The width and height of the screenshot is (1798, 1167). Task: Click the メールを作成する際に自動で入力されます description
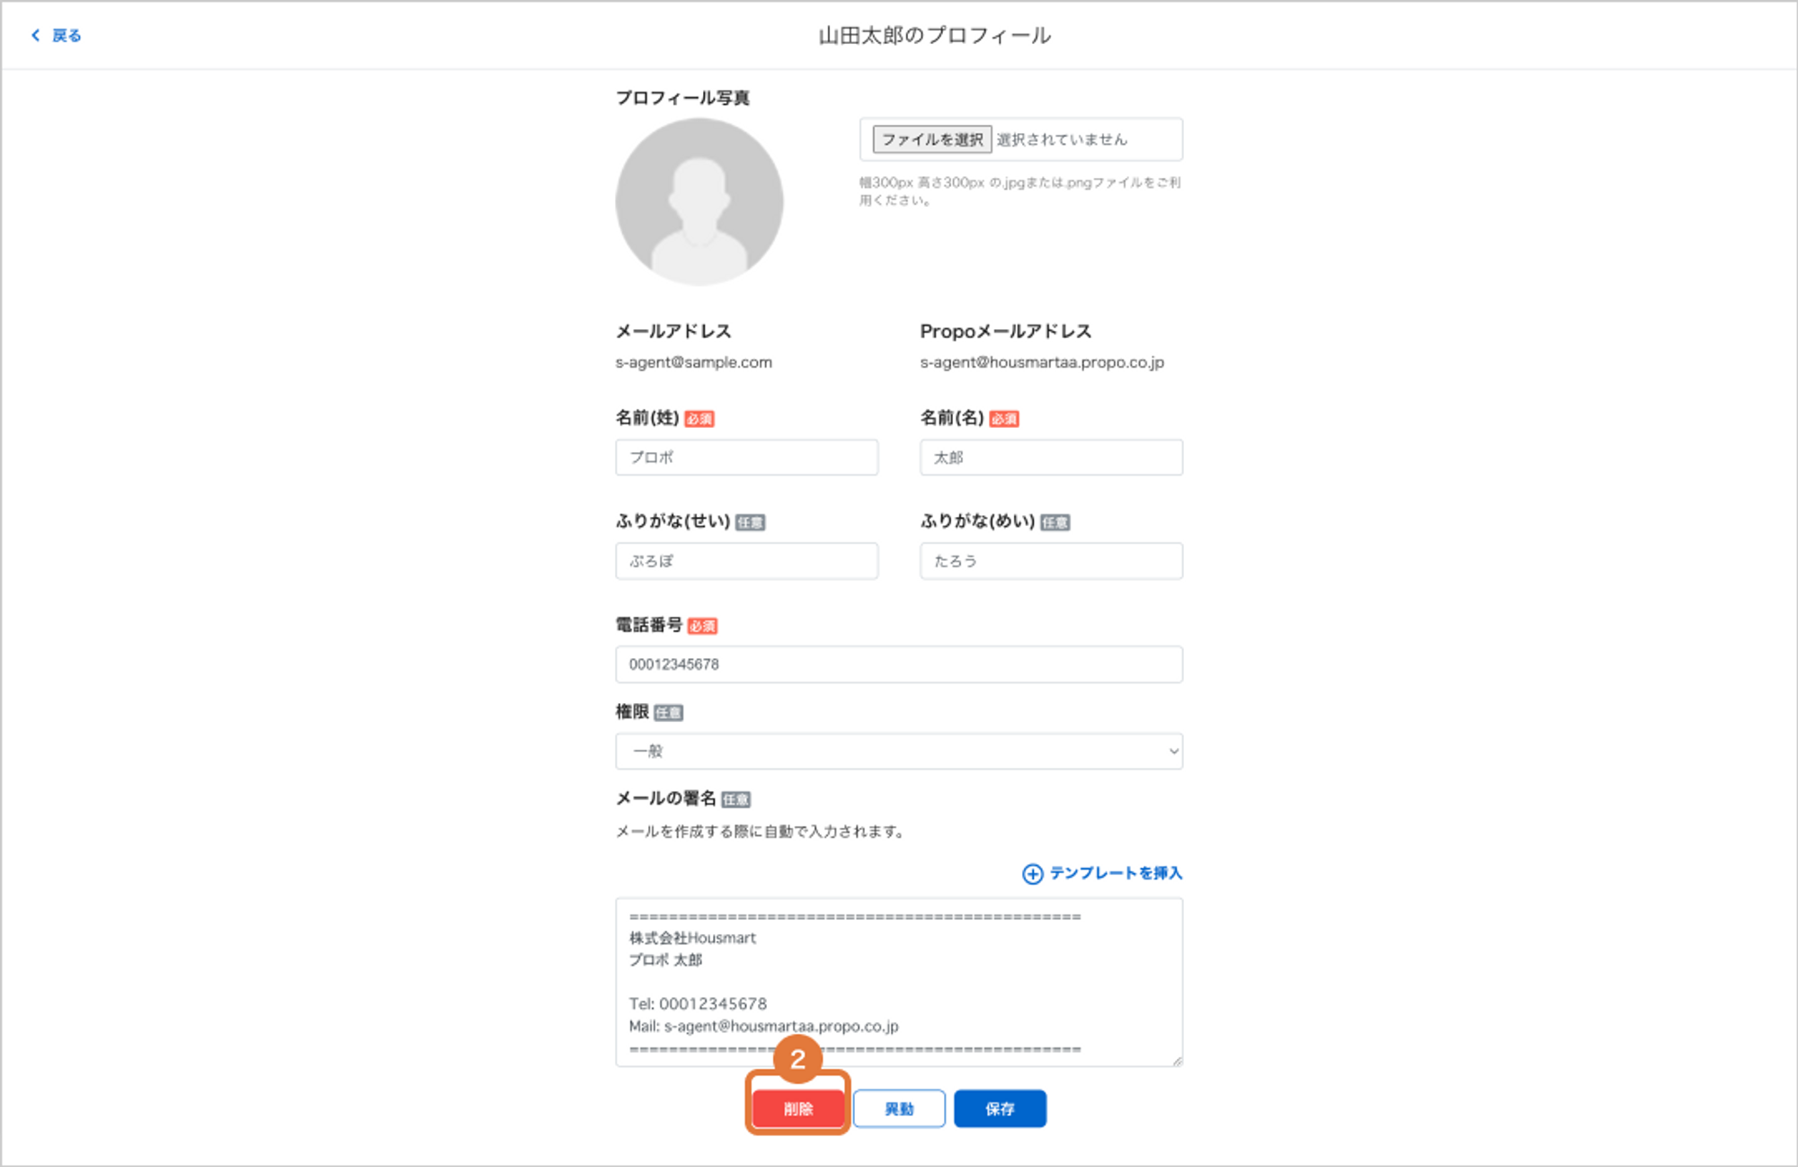(x=760, y=832)
